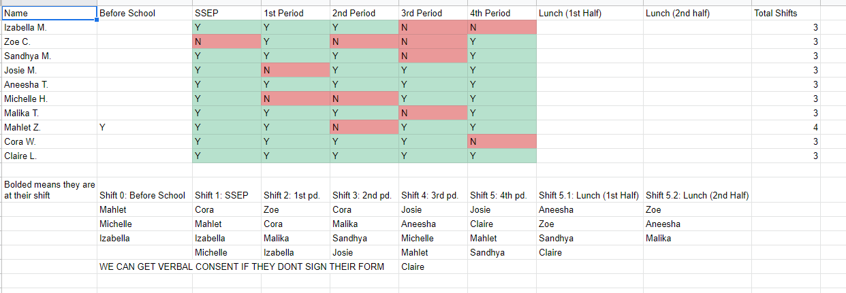Screen dimensions: 846x293
Task: Click the "3rd Period" header cell
Action: point(433,13)
